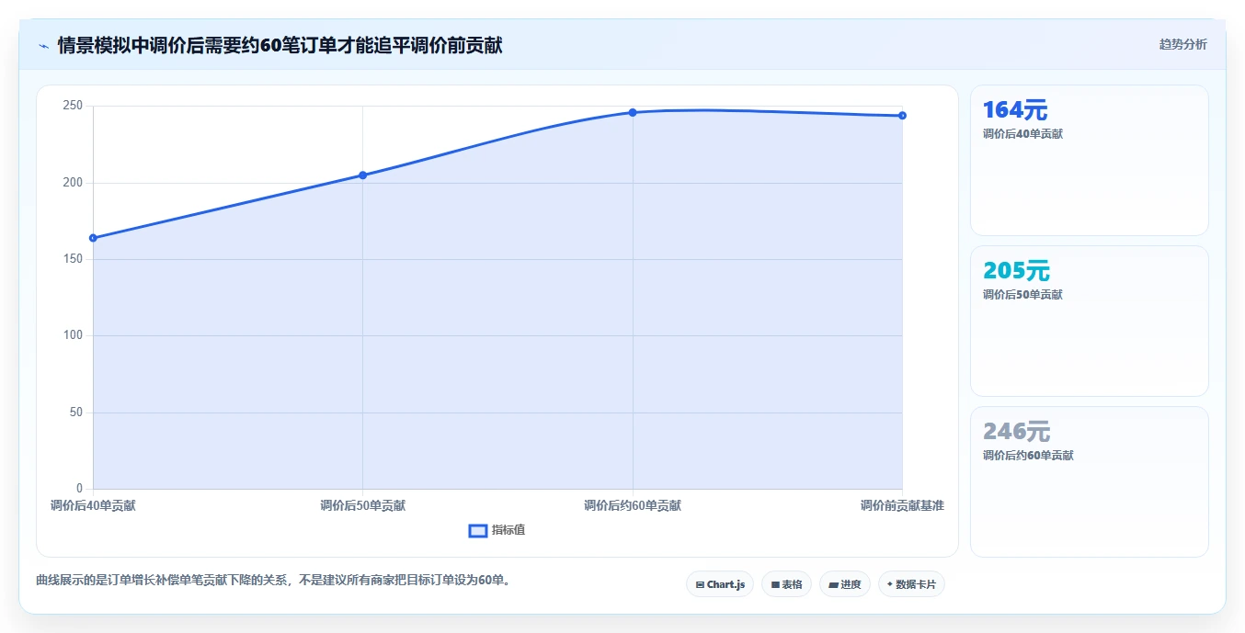Click the card caption 调价后约60单贡献

tap(1028, 456)
